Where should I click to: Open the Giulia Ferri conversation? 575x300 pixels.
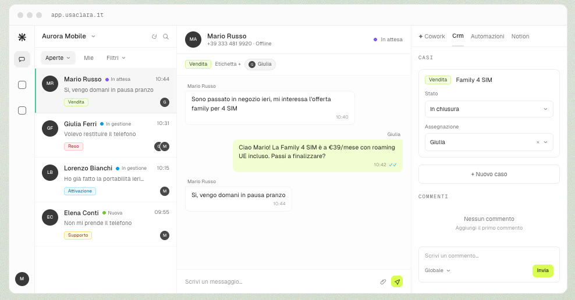click(105, 135)
